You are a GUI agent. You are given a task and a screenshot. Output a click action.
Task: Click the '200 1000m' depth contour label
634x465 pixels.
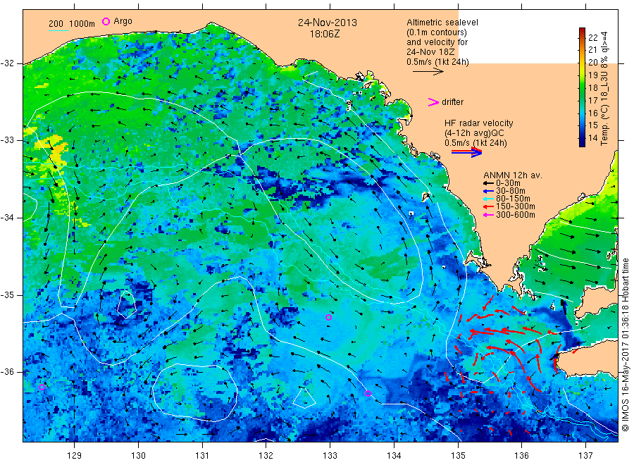(72, 23)
